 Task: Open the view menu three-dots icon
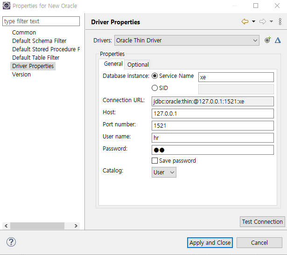280,21
